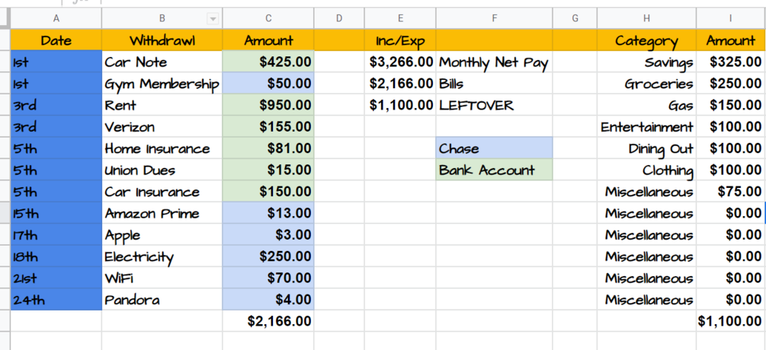Click the 'Inc/Exp' header cell
This screenshot has height=350, width=766.
click(400, 40)
